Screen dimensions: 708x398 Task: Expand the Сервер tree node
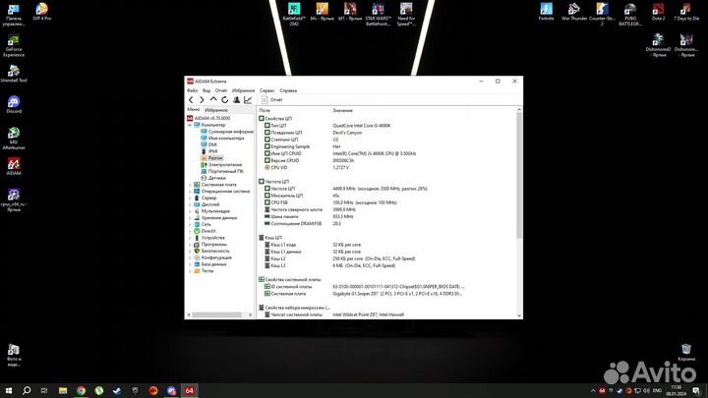(x=190, y=199)
